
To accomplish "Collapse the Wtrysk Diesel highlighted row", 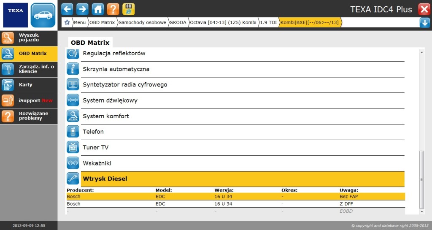I will tap(243, 179).
